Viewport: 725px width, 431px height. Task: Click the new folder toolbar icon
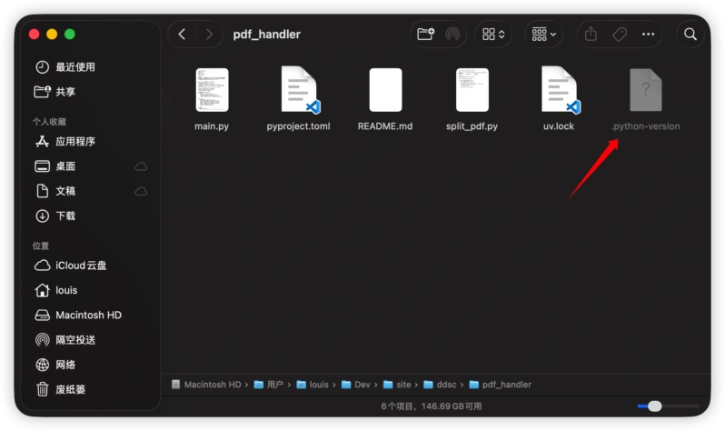tap(425, 34)
